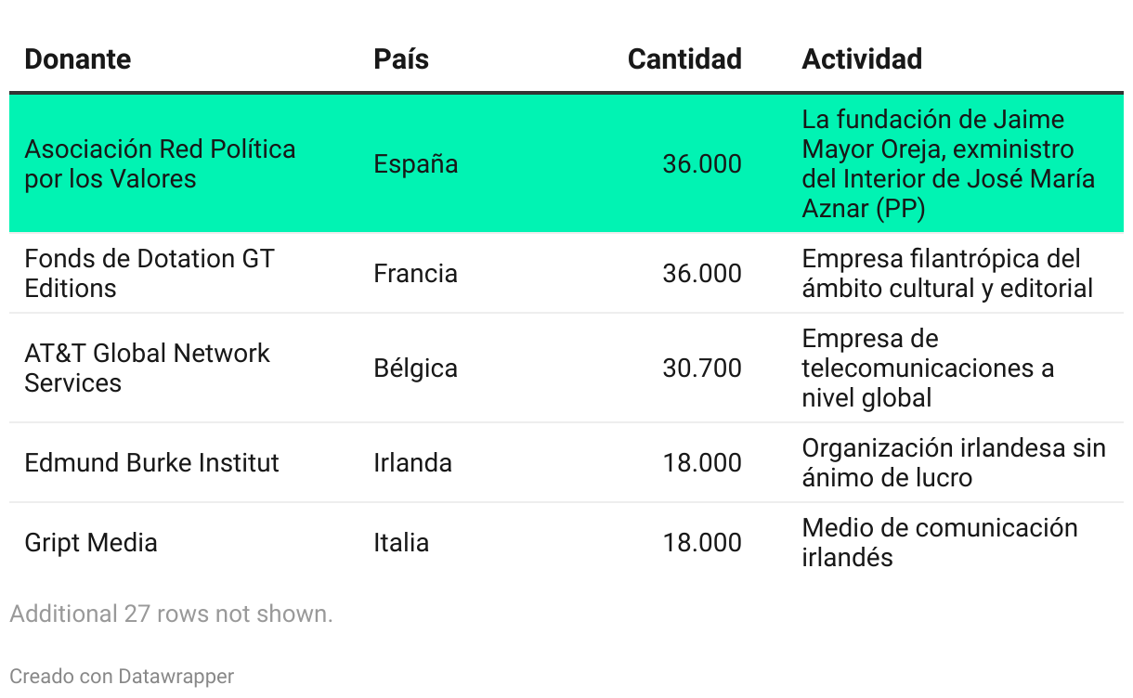Click the España country cell

415,164
